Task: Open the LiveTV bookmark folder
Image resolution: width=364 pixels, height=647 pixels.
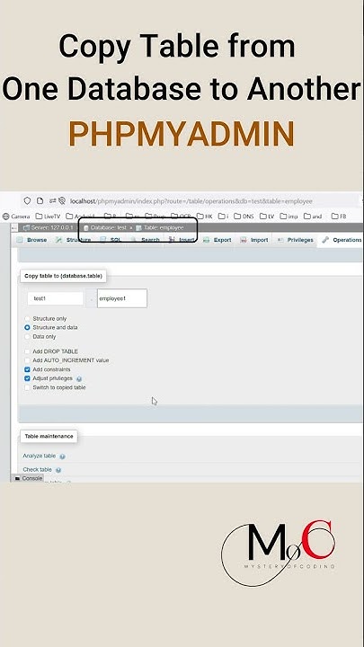Action: [x=48, y=217]
